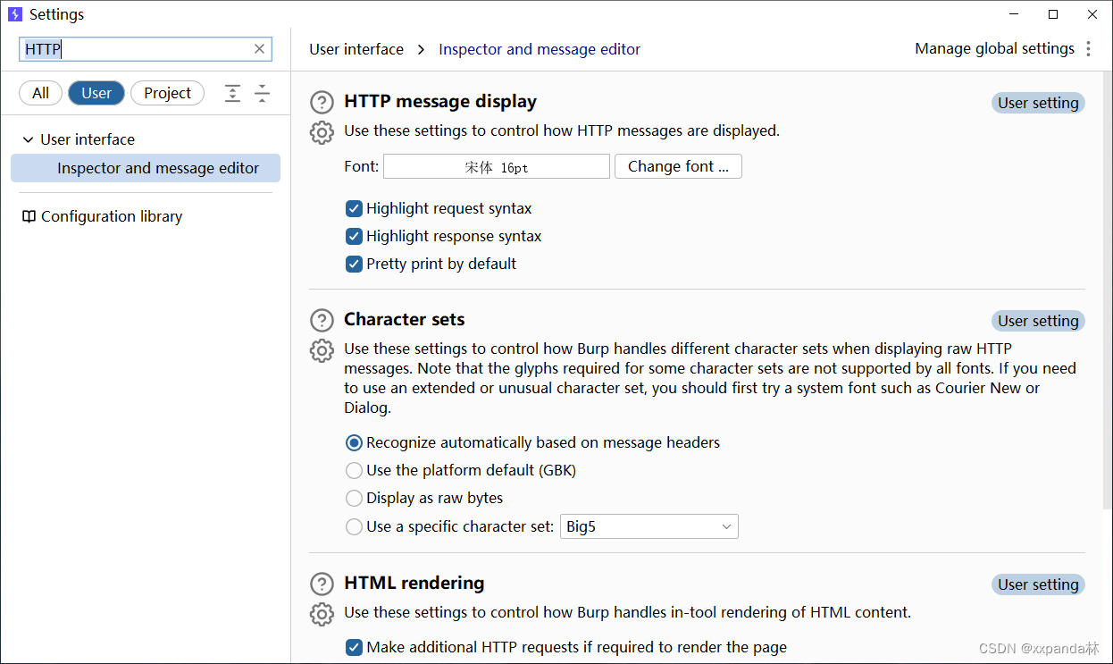Image resolution: width=1113 pixels, height=664 pixels.
Task: Select Inspector and message editor tree item
Action: [x=158, y=169]
